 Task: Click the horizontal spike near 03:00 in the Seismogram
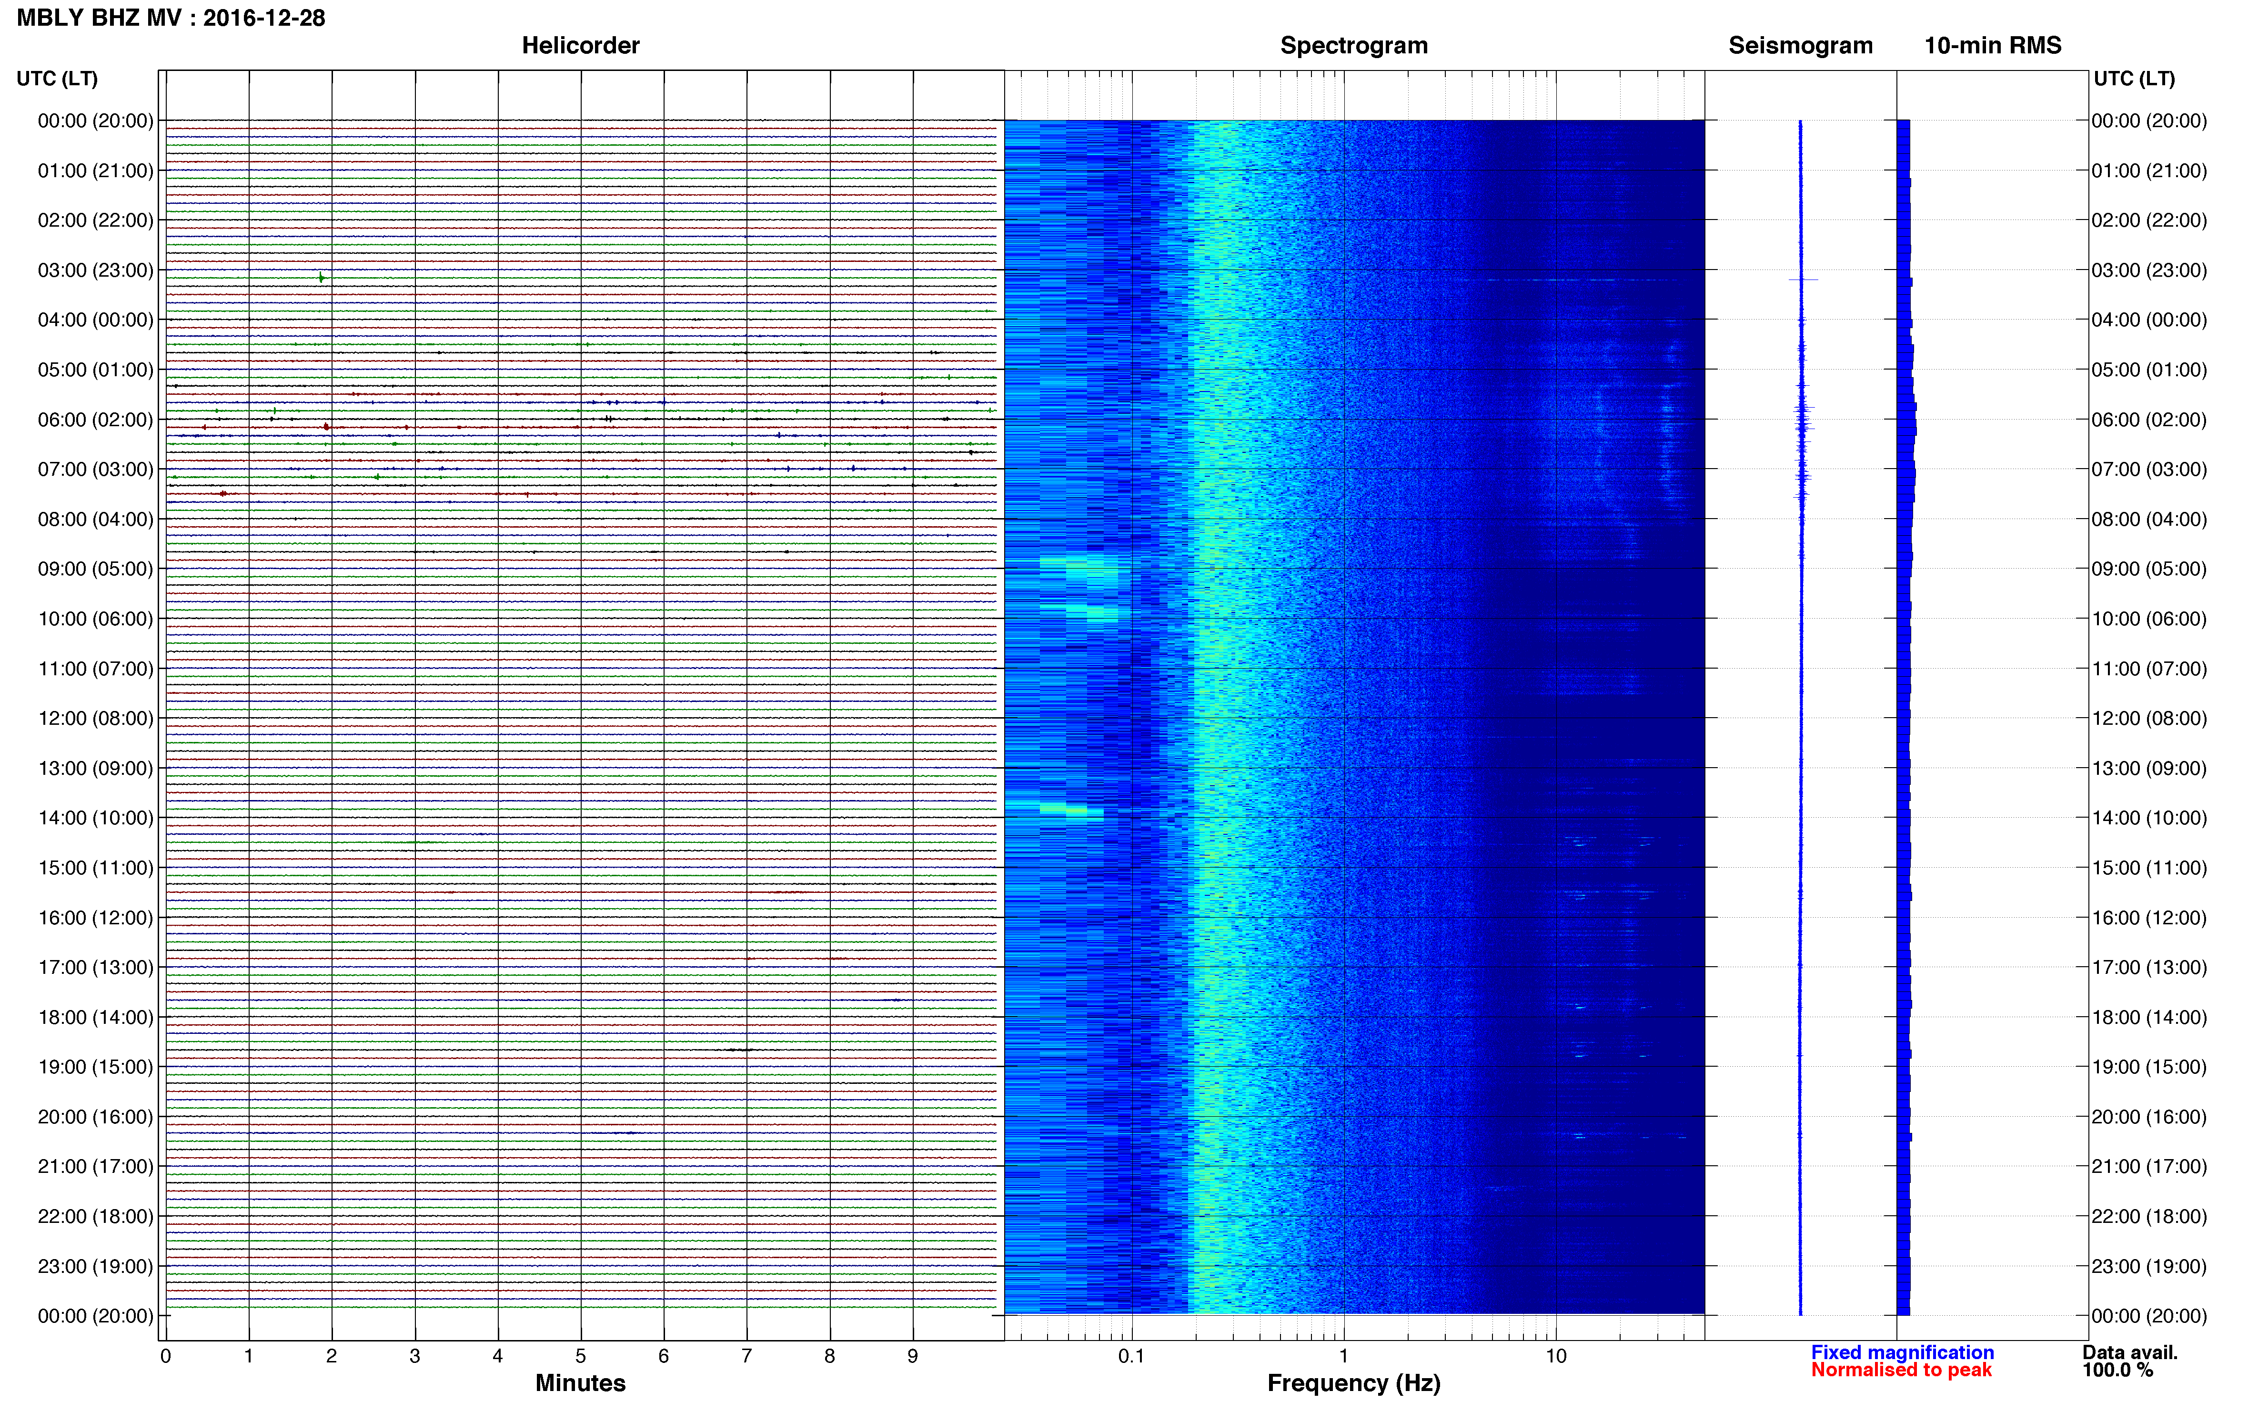pyautogui.click(x=1804, y=279)
